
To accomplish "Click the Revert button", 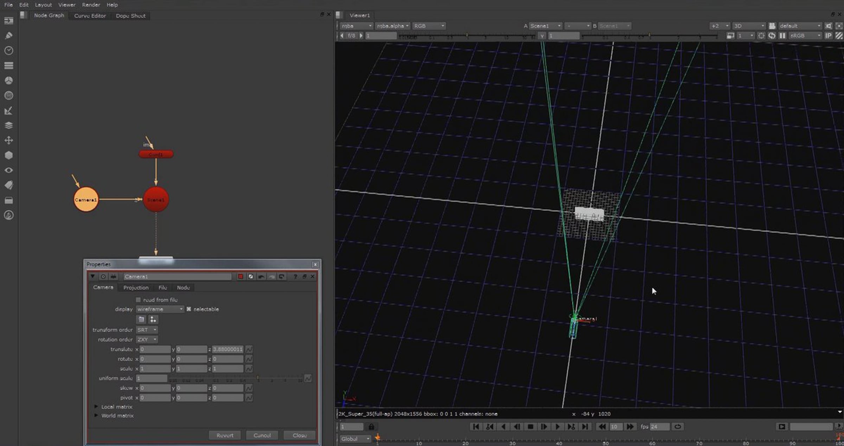I will pos(225,435).
